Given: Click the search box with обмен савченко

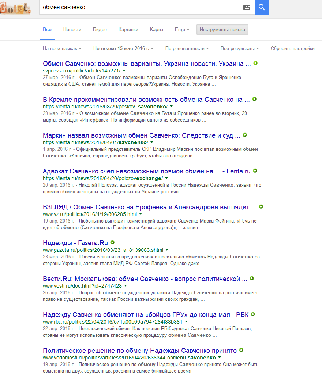Looking at the screenshot, I should click(141, 7).
